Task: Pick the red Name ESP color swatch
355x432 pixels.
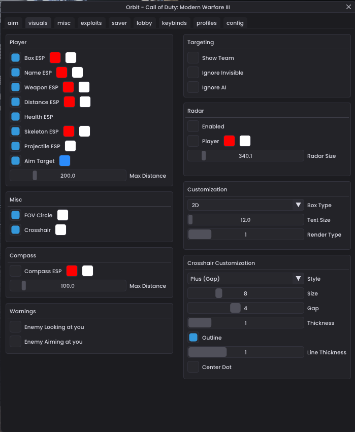Action: click(x=62, y=73)
